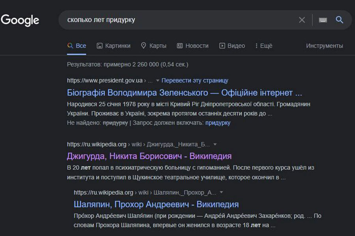Screen dimensions: 355x236
Task: Switch to the Карты tab
Action: pyautogui.click(x=153, y=46)
